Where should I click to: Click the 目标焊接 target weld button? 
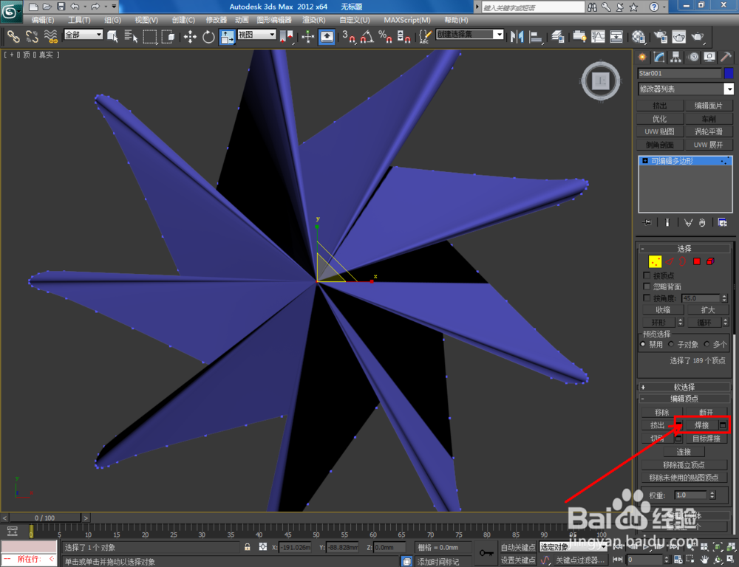coord(706,439)
